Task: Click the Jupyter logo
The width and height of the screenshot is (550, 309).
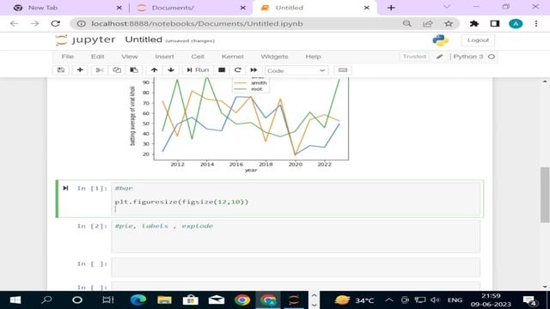Action: tap(85, 40)
